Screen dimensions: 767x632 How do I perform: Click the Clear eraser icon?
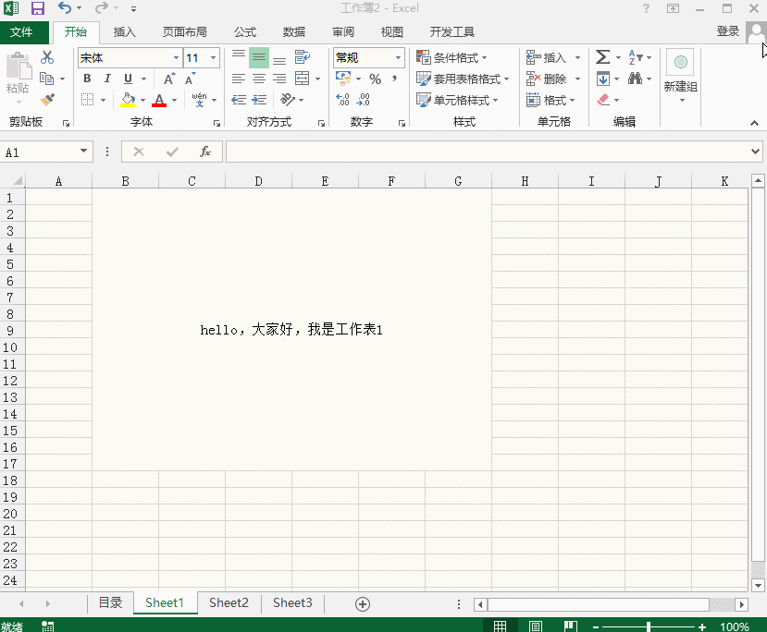(603, 100)
